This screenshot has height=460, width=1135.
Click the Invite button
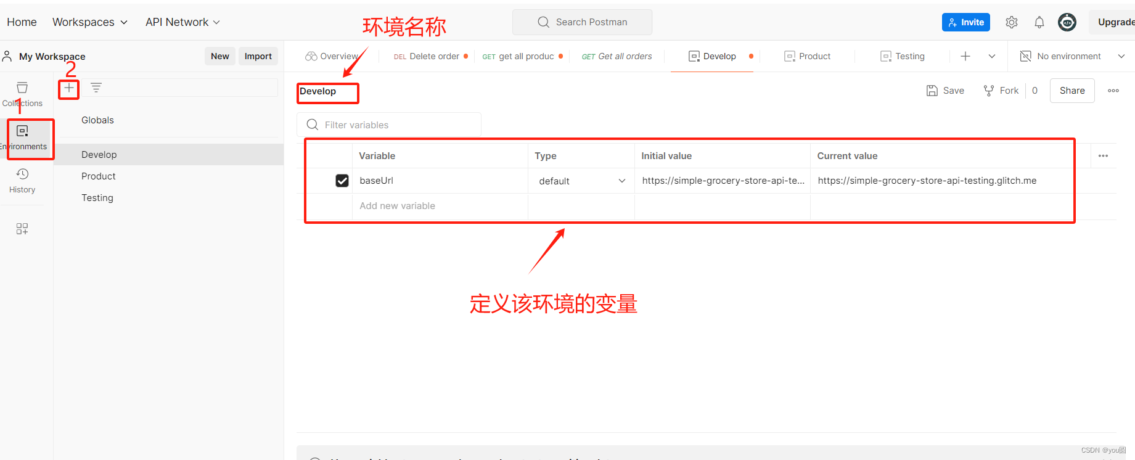[x=966, y=22]
